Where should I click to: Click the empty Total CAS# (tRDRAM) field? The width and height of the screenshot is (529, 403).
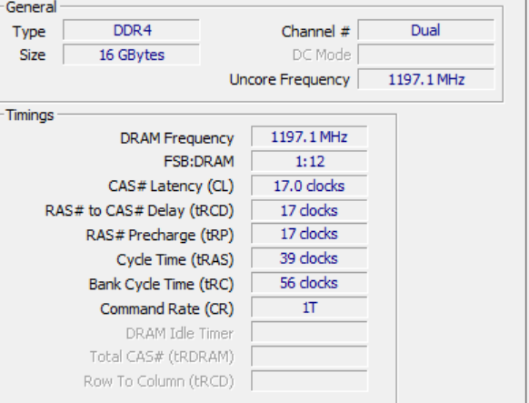pos(309,357)
